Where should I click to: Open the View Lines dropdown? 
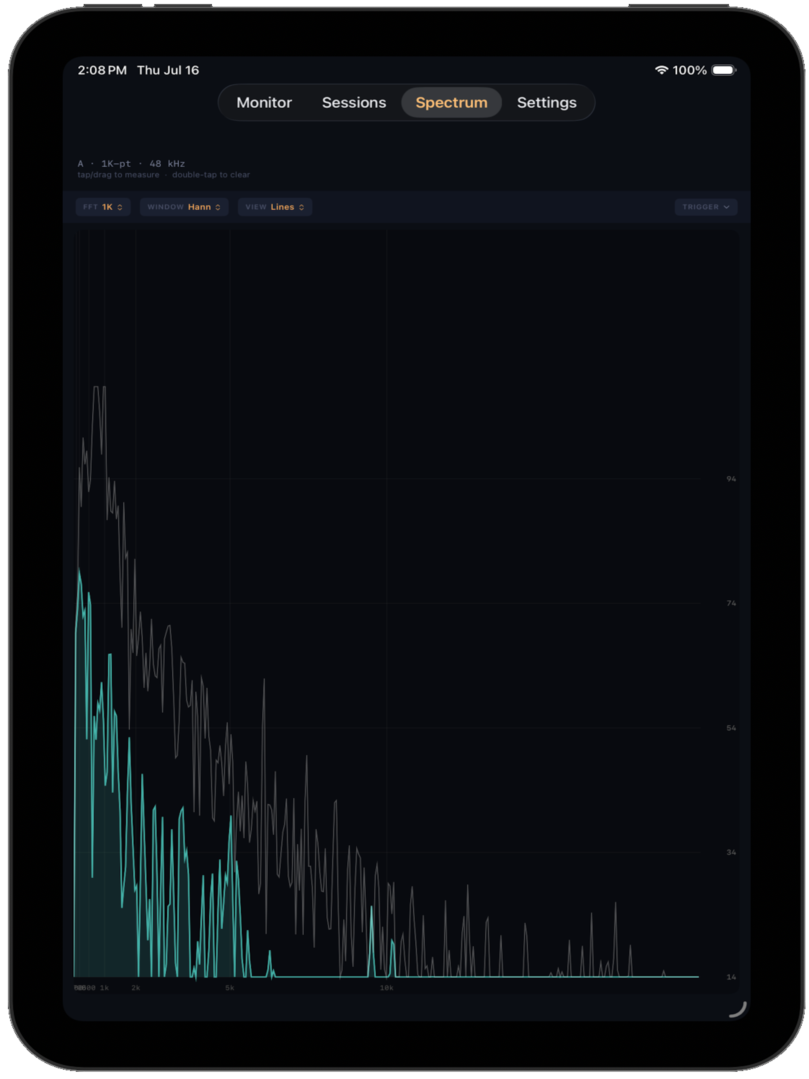pos(274,207)
